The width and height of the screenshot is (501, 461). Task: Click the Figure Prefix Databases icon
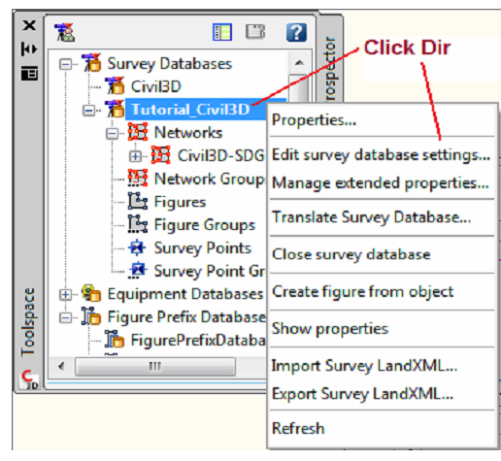[91, 316]
